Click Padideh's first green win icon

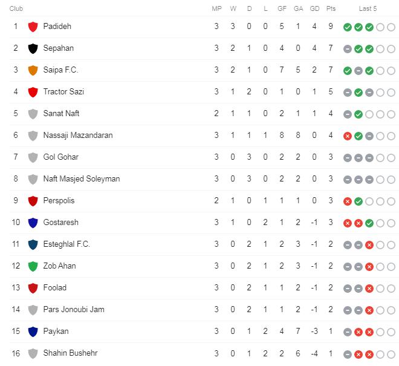pyautogui.click(x=348, y=27)
